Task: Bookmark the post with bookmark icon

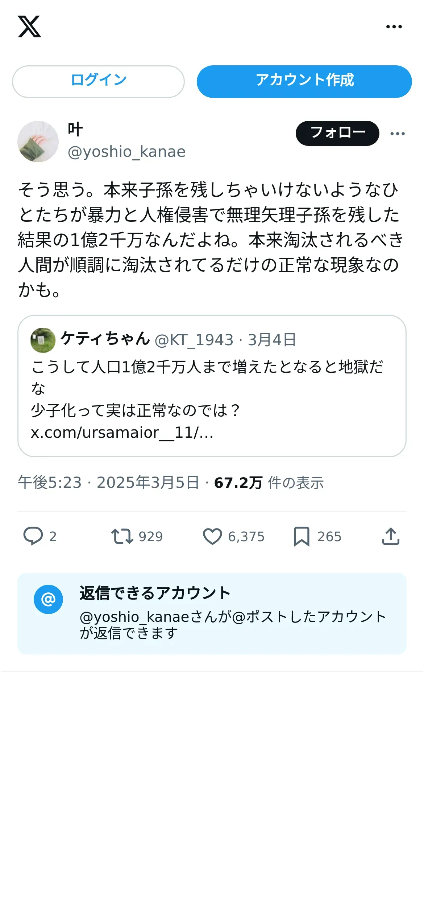Action: point(301,536)
